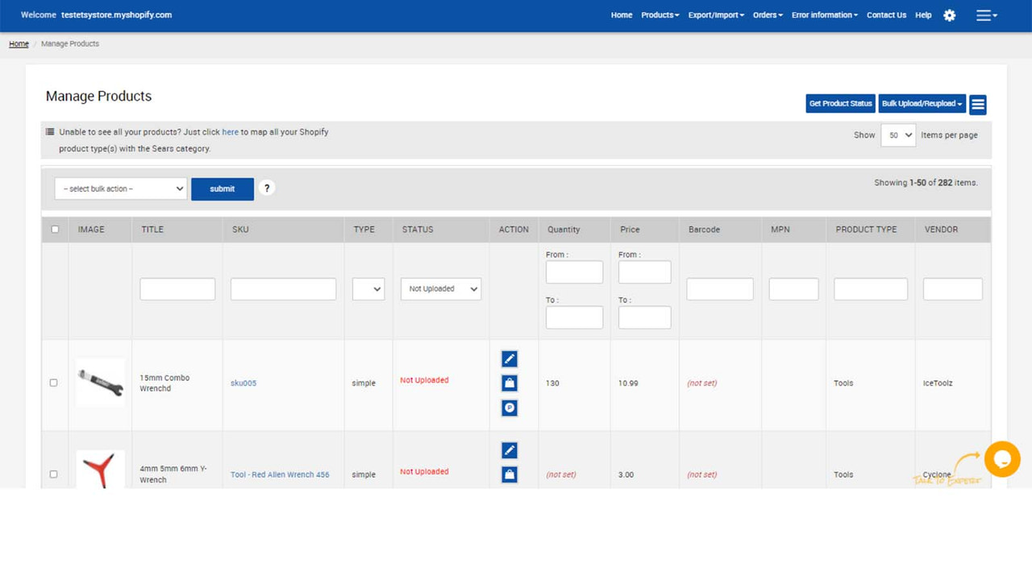The image size is (1032, 580).
Task: Tick the checkbox for the Y-Wrench row
Action: pos(54,474)
